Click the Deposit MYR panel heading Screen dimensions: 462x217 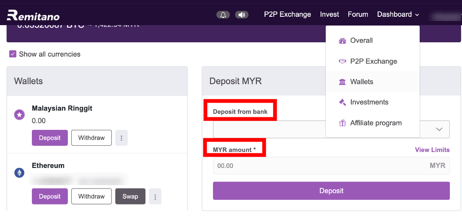(236, 81)
